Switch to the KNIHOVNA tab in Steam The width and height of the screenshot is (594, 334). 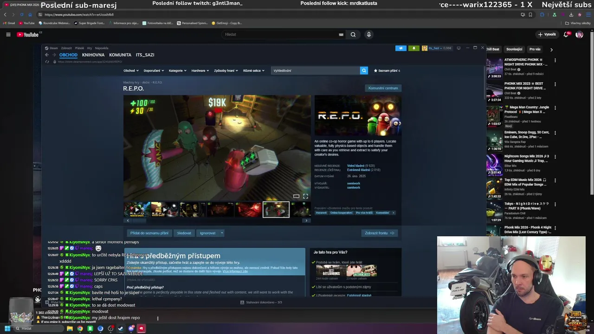pyautogui.click(x=93, y=55)
